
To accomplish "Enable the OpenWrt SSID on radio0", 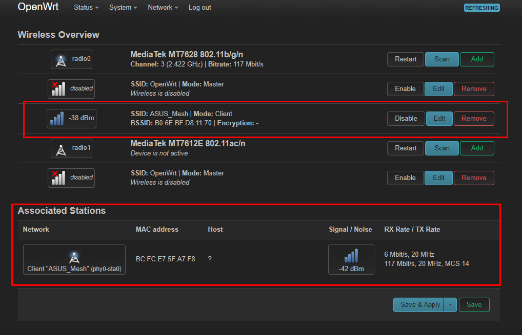I will coord(405,88).
